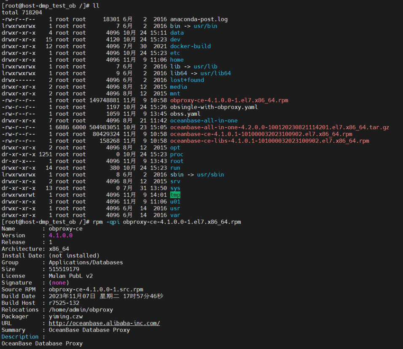
Task: Click the oceanbase-ce-libs rpm file name
Action: pyautogui.click(x=269, y=141)
